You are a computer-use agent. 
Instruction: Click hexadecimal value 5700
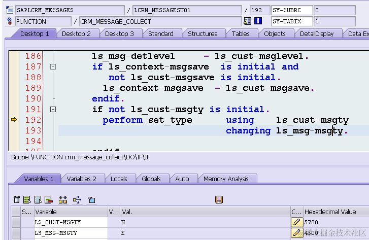tap(311, 222)
